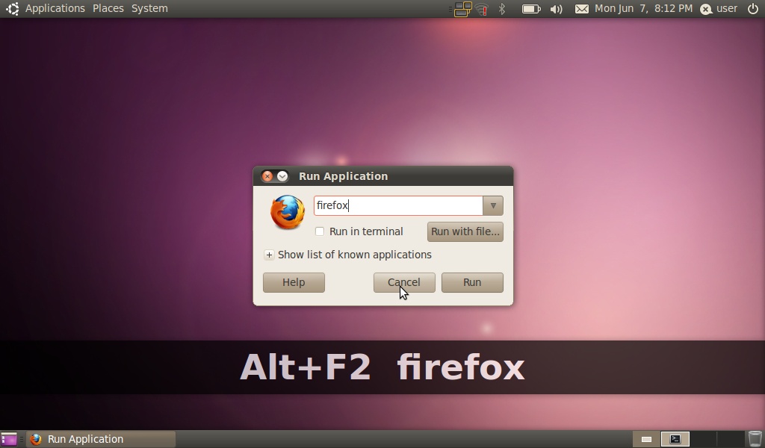Click the Bluetooth icon in the top panel
The height and width of the screenshot is (448, 765).
pyautogui.click(x=502, y=9)
